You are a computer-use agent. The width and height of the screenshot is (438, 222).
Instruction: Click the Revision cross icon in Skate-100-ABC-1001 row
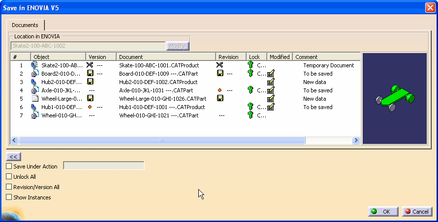click(x=219, y=65)
